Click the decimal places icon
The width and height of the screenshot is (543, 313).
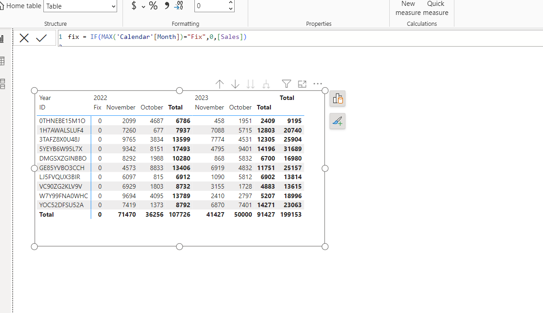click(x=179, y=6)
